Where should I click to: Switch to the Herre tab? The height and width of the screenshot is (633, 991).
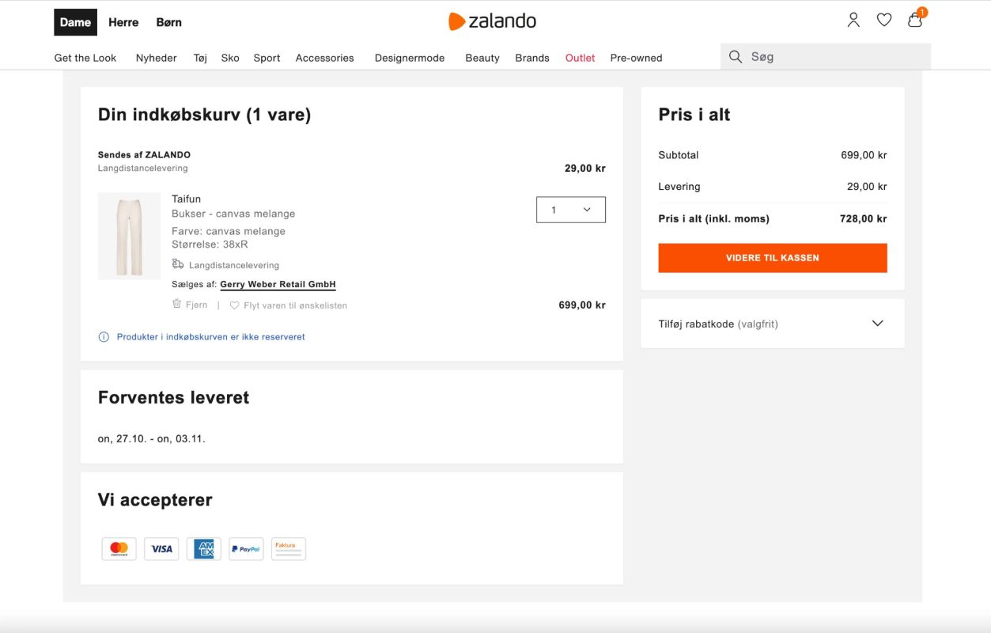pos(123,22)
